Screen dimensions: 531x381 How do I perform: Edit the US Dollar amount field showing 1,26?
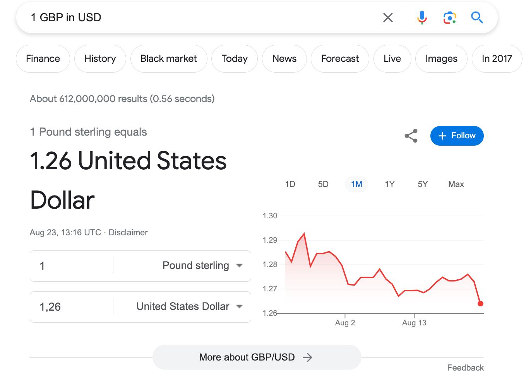point(72,307)
